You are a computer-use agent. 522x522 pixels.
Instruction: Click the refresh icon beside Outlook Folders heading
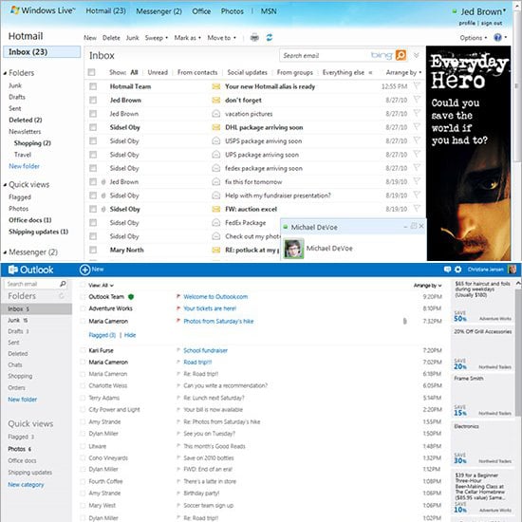(x=62, y=295)
